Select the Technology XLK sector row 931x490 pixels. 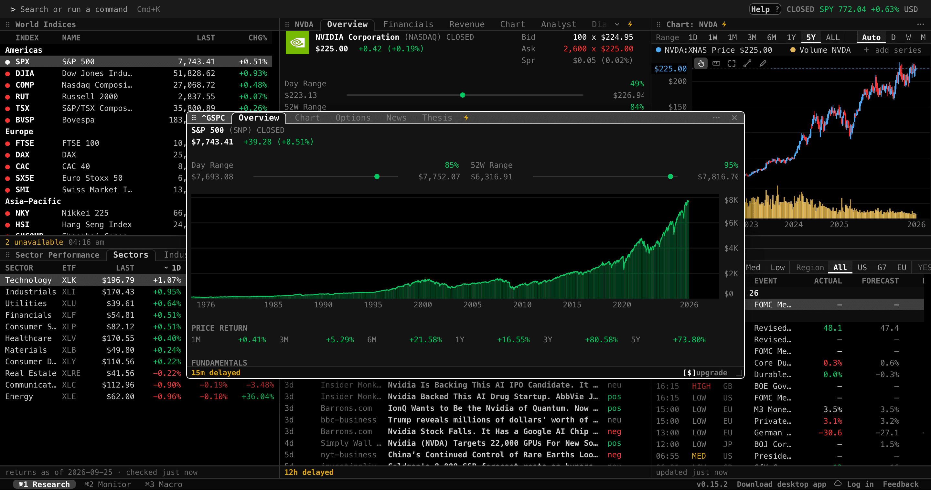(93, 280)
